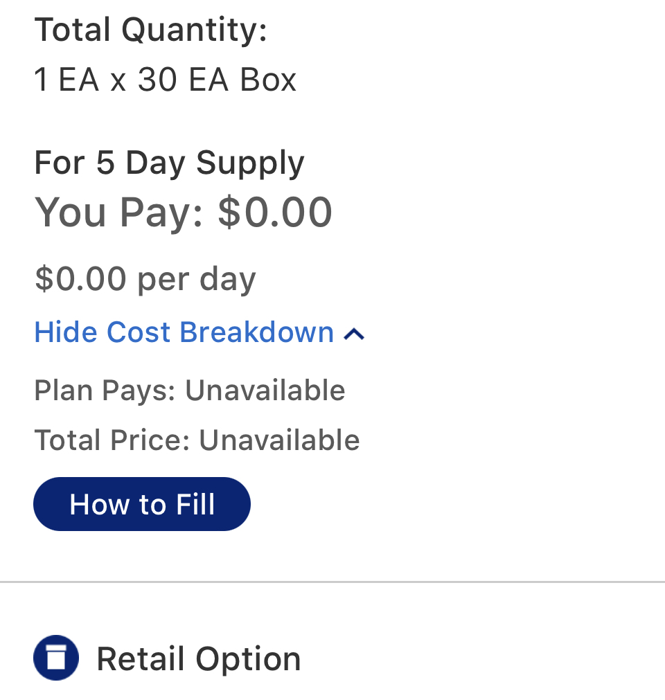Open the How to Fill button
Screen dimensions: 665x700
click(x=141, y=504)
